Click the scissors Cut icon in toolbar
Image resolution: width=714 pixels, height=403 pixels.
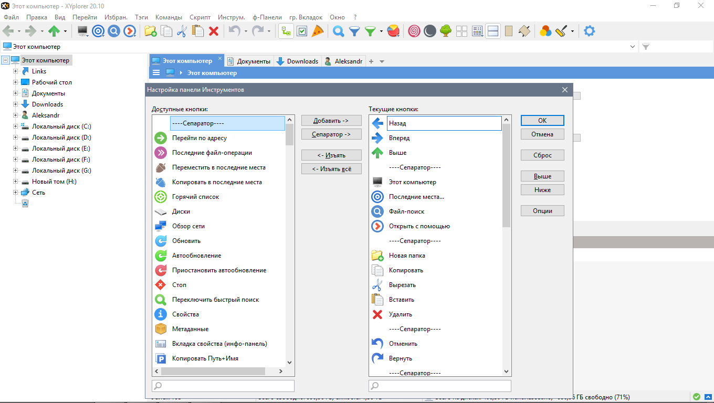tap(182, 31)
